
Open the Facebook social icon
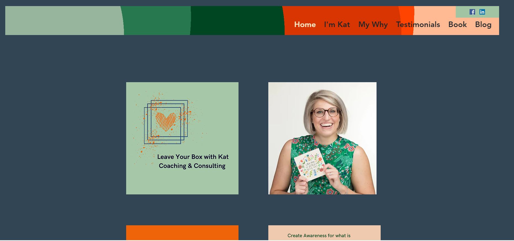pyautogui.click(x=472, y=12)
